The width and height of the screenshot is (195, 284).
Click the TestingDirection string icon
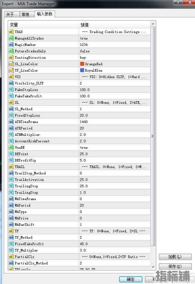[x=11, y=58]
